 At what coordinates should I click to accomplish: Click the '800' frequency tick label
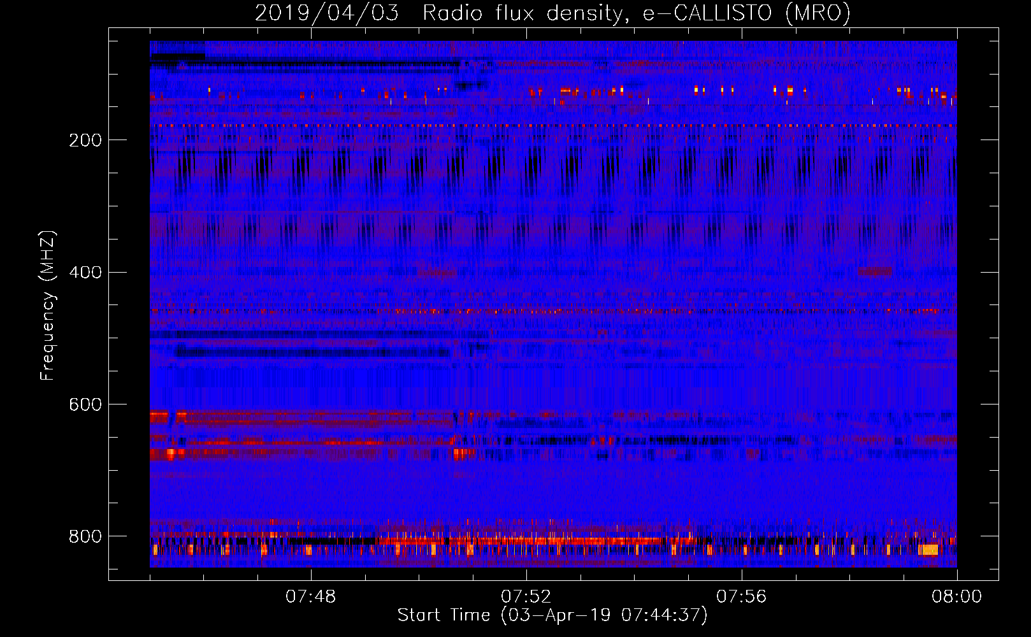pyautogui.click(x=85, y=536)
